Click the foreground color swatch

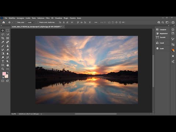click(4, 74)
